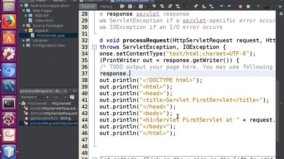Toggle Rectangular Selection mode
Screen dimensions: 284x159
pyautogui.click(x=185, y=7)
